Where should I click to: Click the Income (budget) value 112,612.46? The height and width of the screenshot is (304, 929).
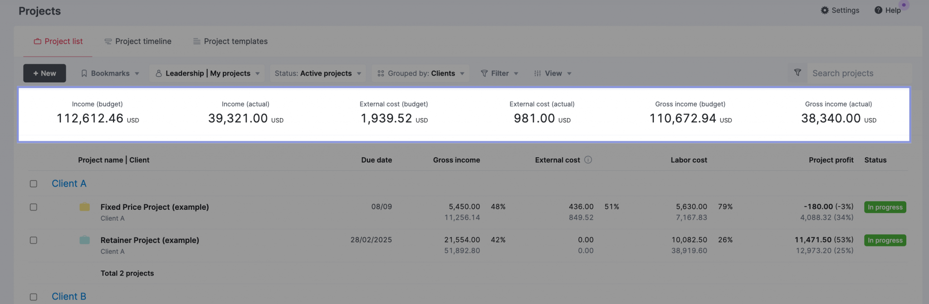[90, 118]
